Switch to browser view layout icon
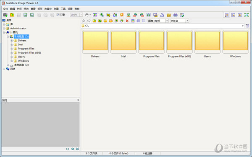This screenshot has height=157, width=252. pos(227,15)
